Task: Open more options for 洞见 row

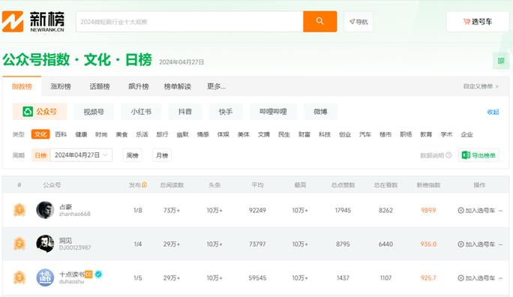Action: (x=500, y=244)
